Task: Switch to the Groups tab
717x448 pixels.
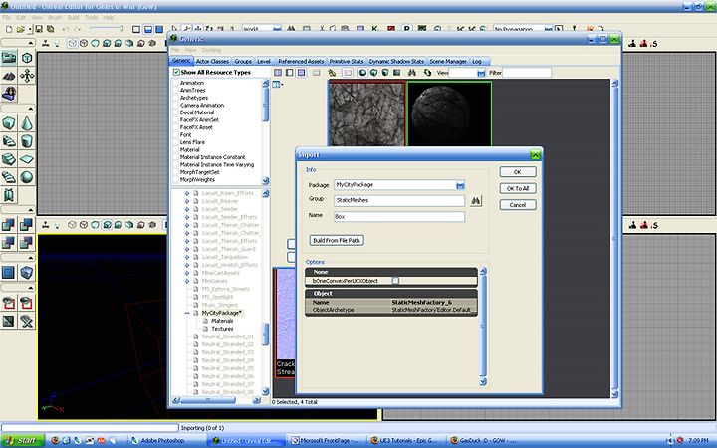Action: (x=243, y=62)
